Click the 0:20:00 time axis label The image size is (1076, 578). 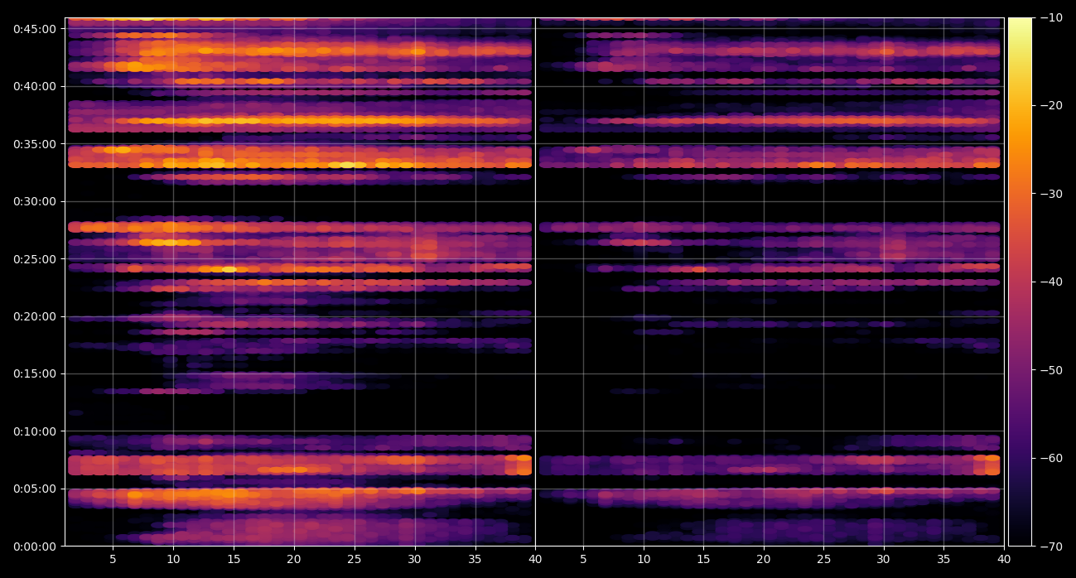point(35,316)
